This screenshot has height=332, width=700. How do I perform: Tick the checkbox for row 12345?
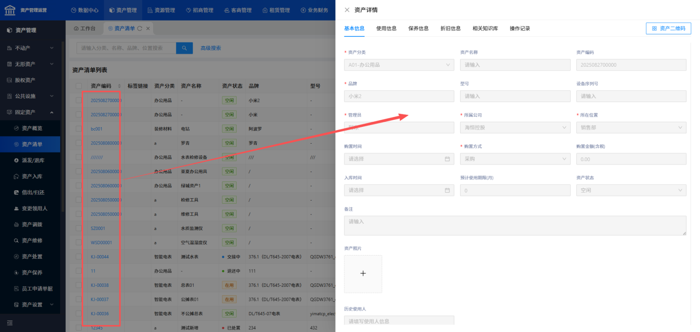(x=78, y=328)
